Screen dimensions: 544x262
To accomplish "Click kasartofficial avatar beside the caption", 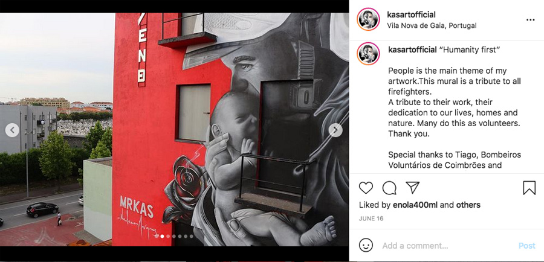I will 368,54.
